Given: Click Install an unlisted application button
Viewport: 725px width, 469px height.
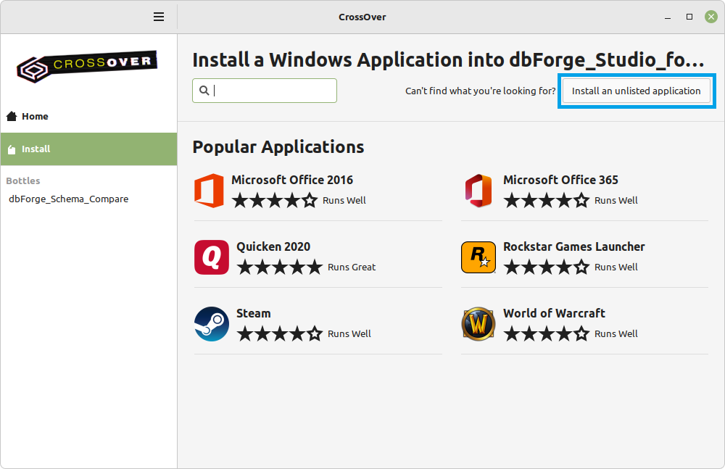Looking at the screenshot, I should tap(637, 91).
